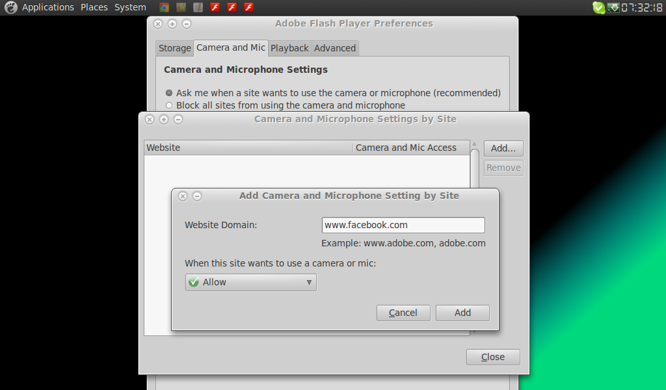Click the site list scrollbar up arrow
Viewport: 666px width, 390px height.
[x=474, y=144]
